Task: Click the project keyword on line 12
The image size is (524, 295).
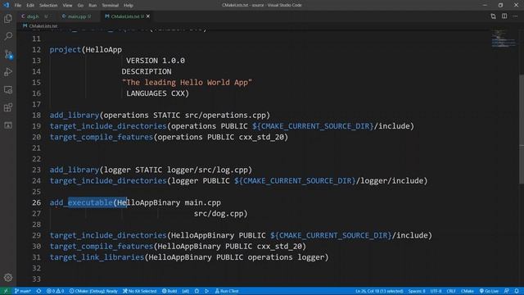Action: [65, 49]
